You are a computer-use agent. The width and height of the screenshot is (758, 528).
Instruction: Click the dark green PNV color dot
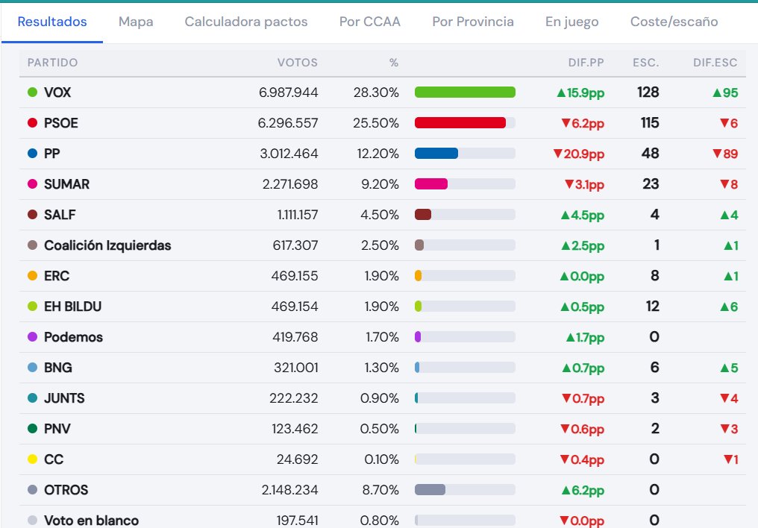(32, 429)
